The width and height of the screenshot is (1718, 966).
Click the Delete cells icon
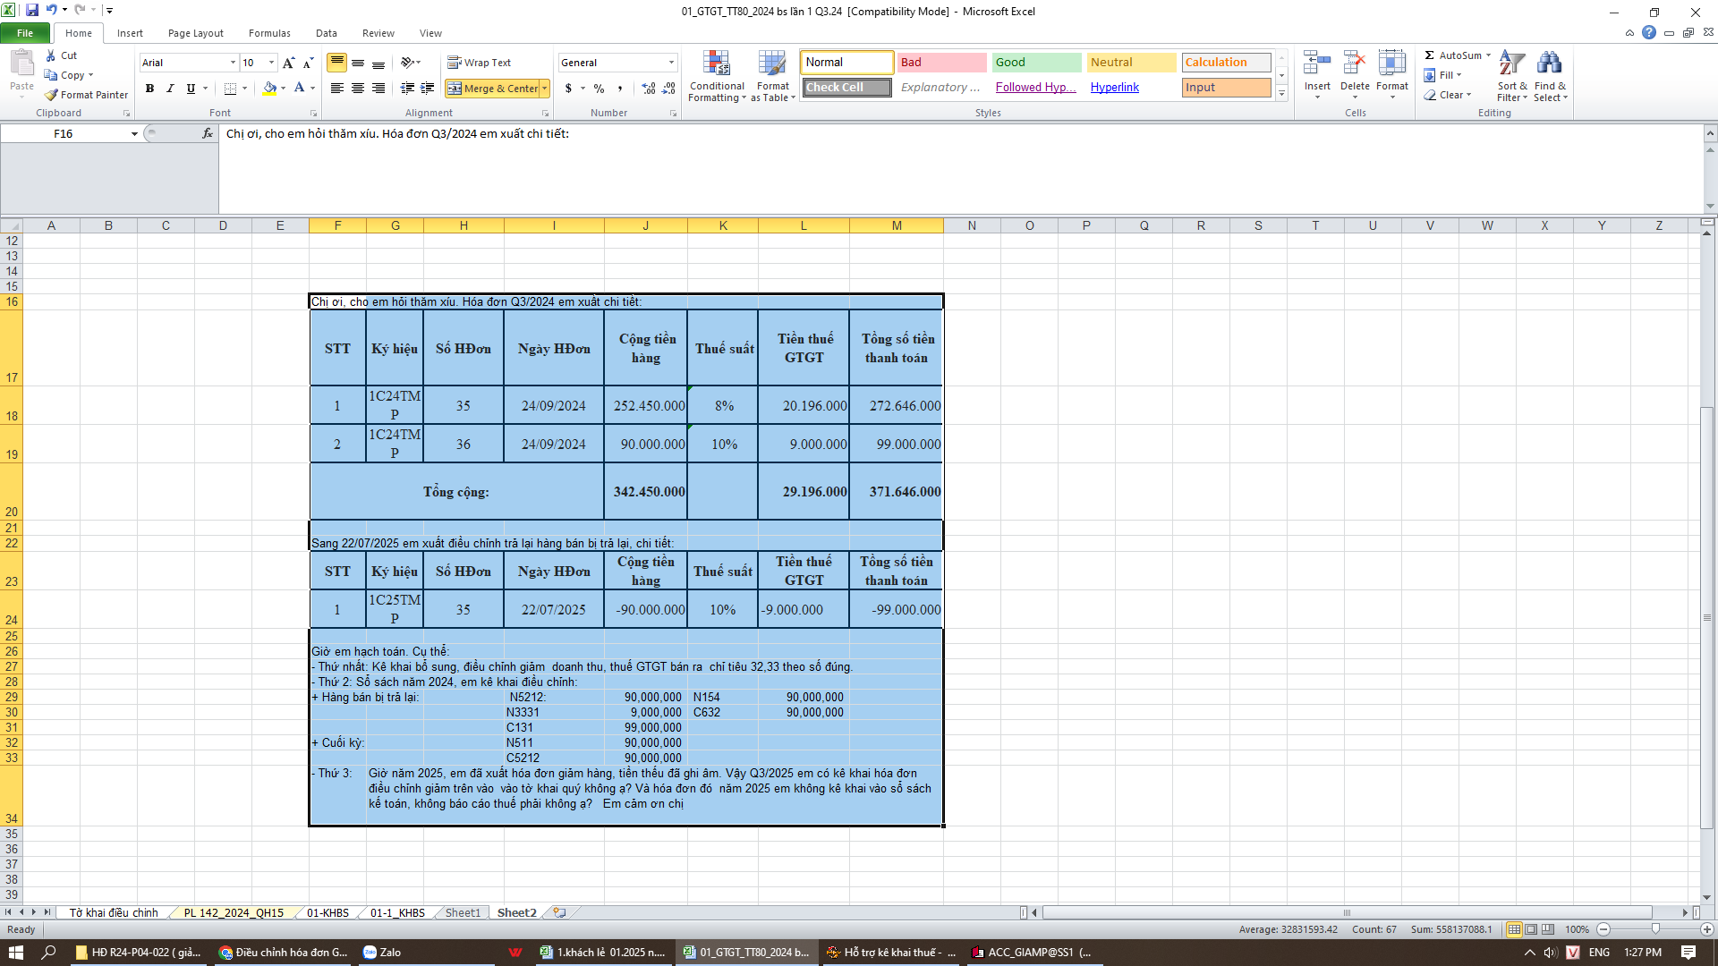pyautogui.click(x=1355, y=64)
